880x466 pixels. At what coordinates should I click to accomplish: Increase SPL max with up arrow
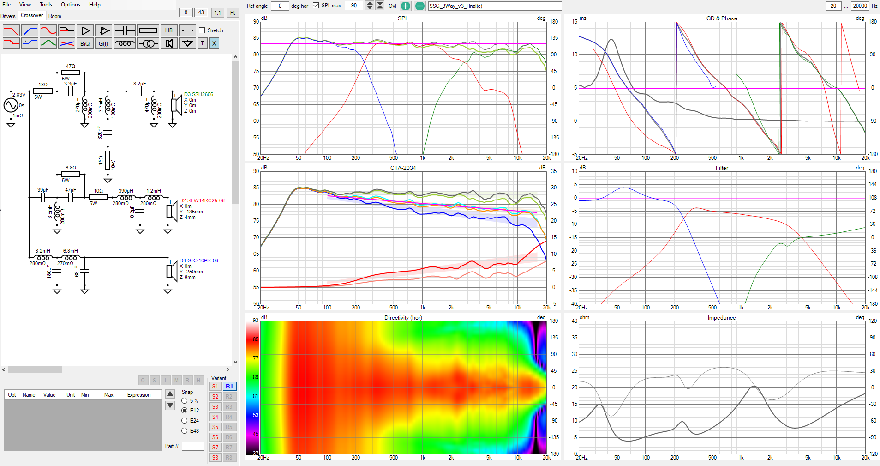(x=370, y=4)
